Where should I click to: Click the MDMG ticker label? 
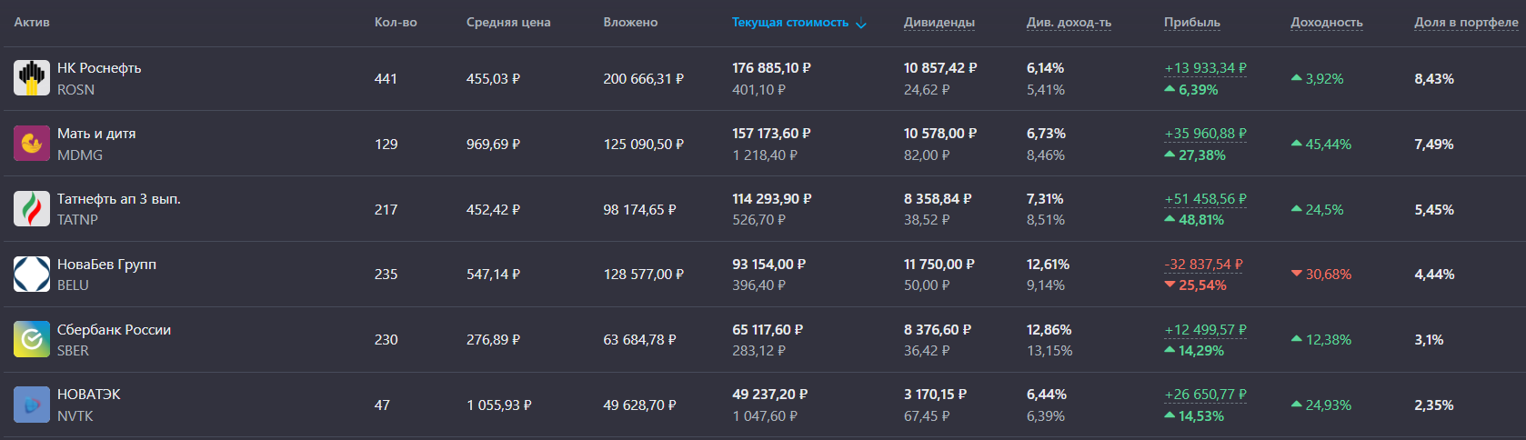coord(80,155)
